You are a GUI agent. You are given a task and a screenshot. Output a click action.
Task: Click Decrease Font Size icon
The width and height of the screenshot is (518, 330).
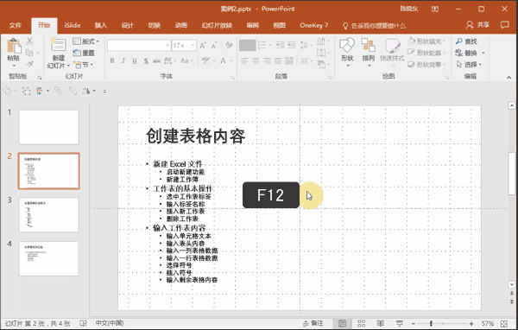pos(214,45)
